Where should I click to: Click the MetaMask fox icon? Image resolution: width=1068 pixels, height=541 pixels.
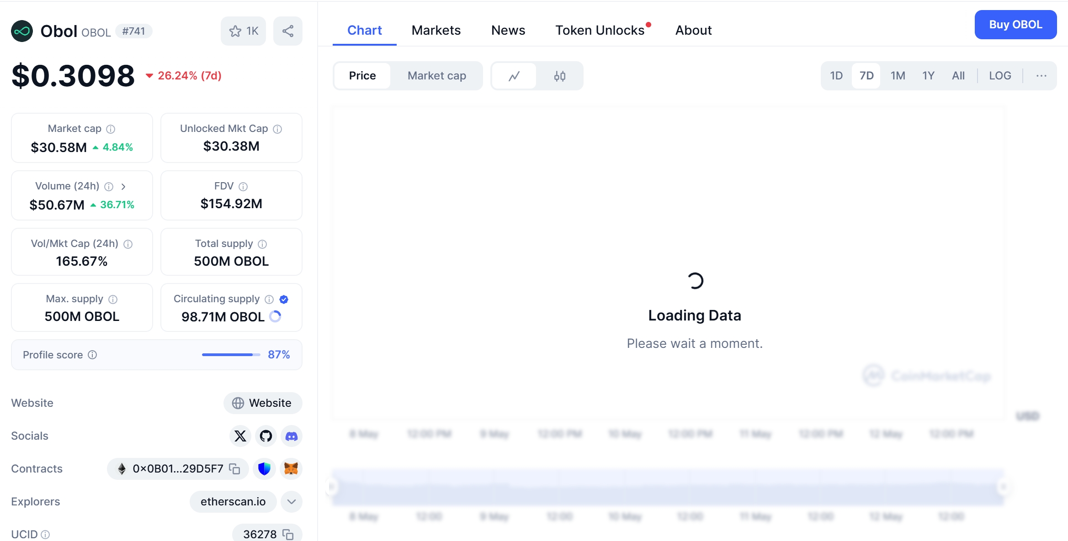coord(291,469)
